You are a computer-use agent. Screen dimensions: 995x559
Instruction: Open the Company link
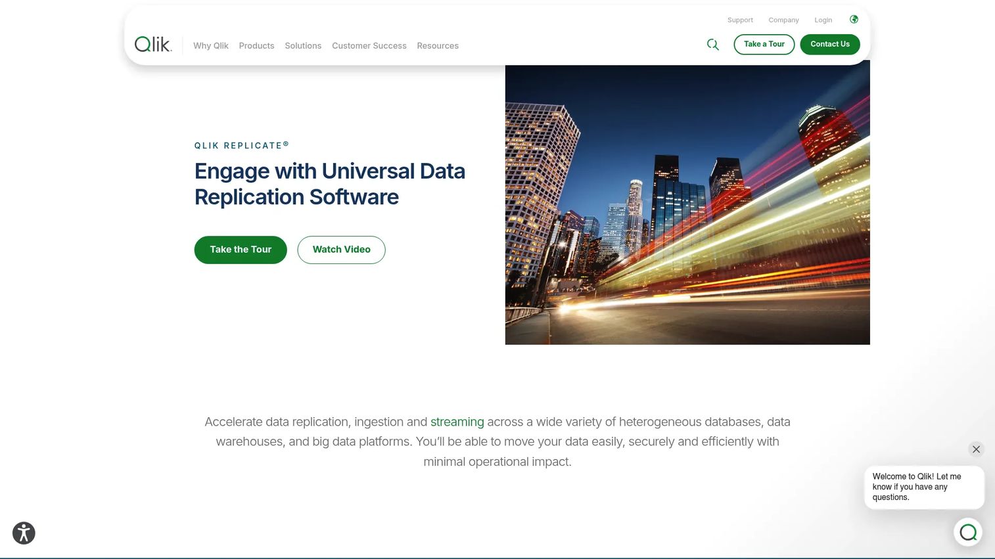(783, 20)
